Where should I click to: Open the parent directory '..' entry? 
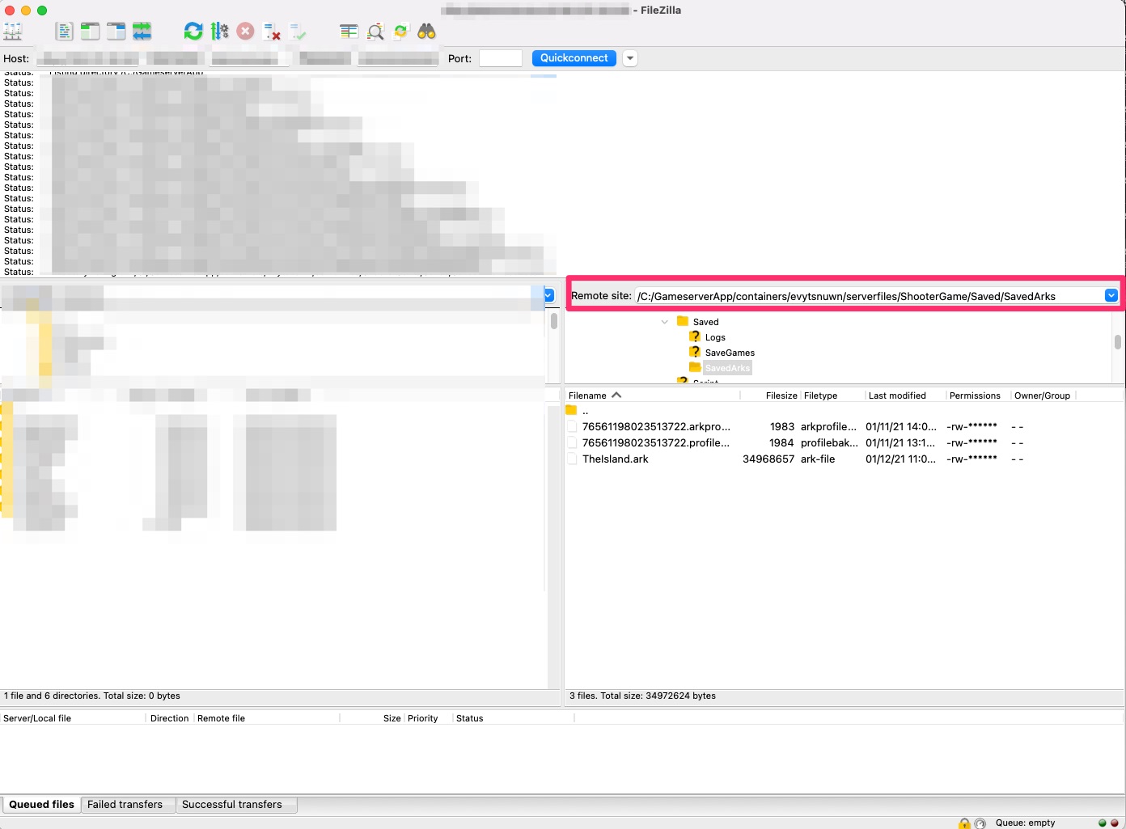pos(585,411)
